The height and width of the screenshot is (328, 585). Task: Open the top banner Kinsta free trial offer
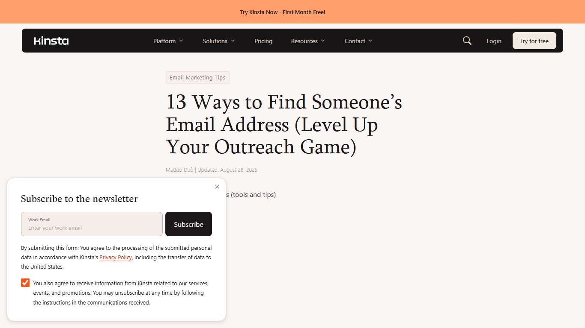pyautogui.click(x=283, y=12)
